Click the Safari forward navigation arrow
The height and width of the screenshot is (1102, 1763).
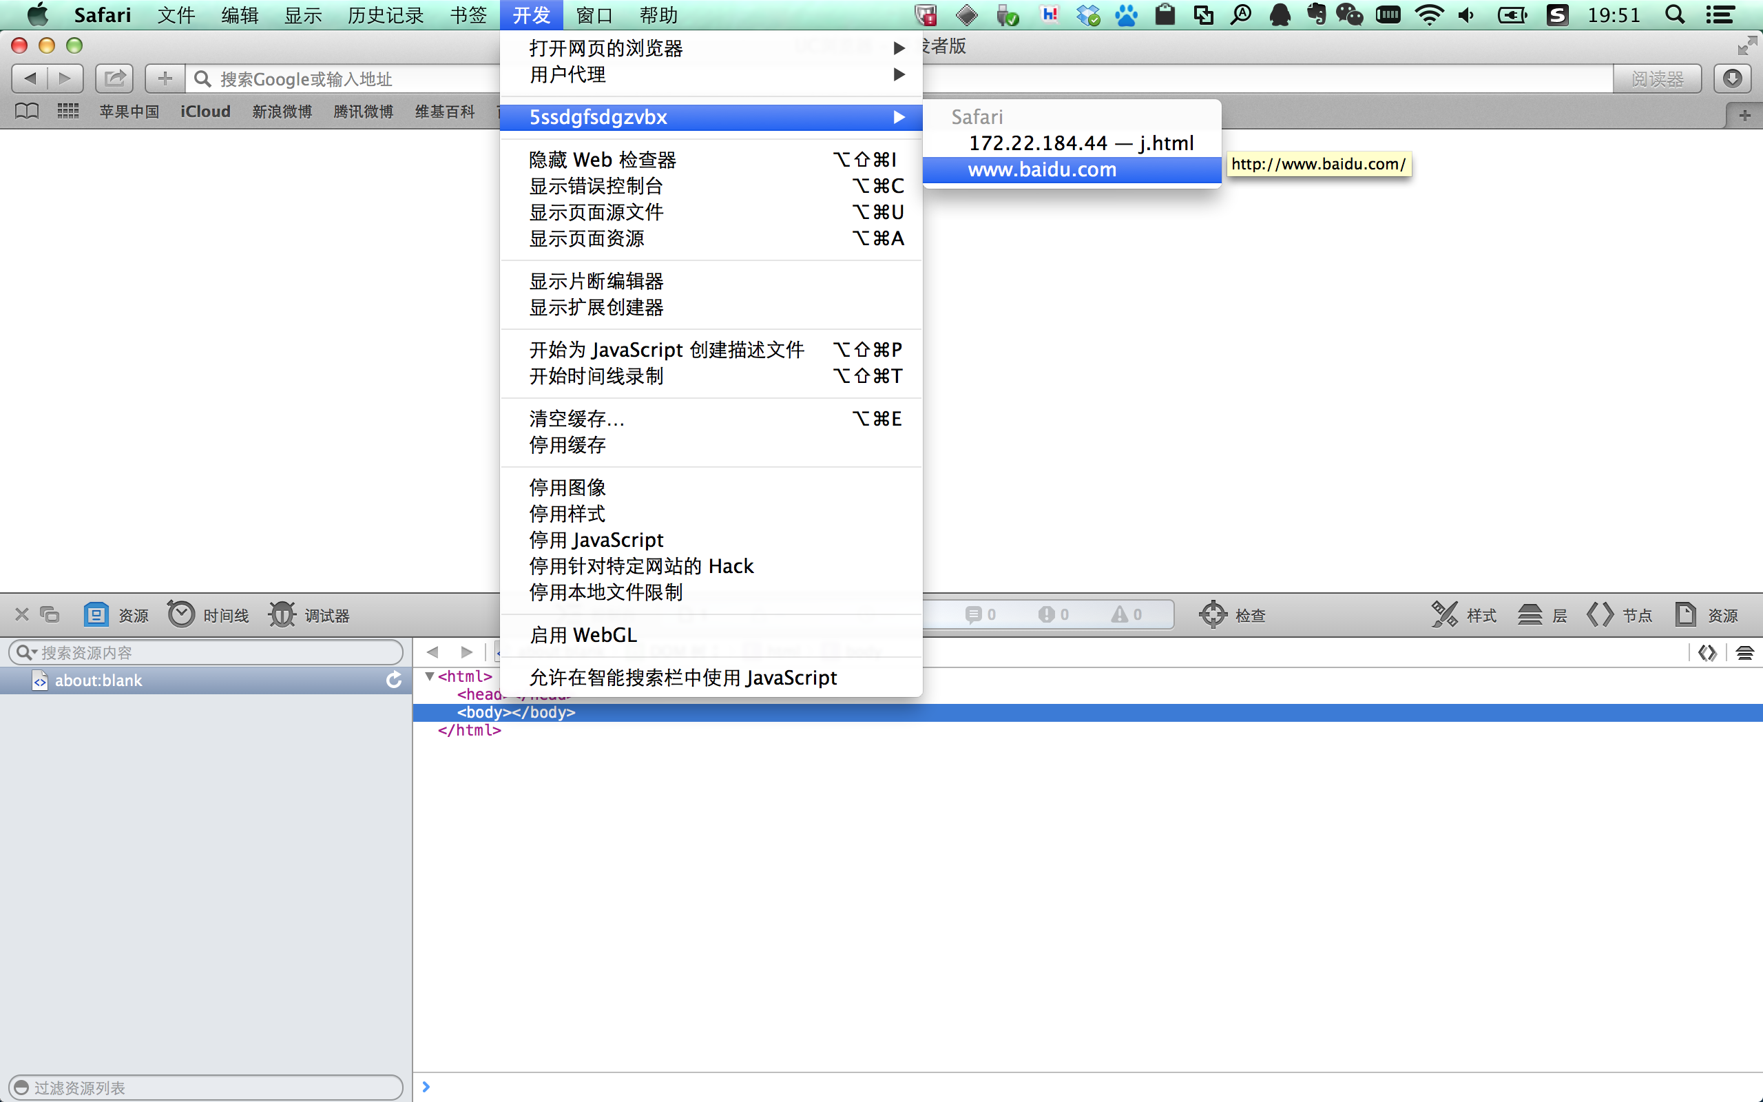tap(65, 78)
